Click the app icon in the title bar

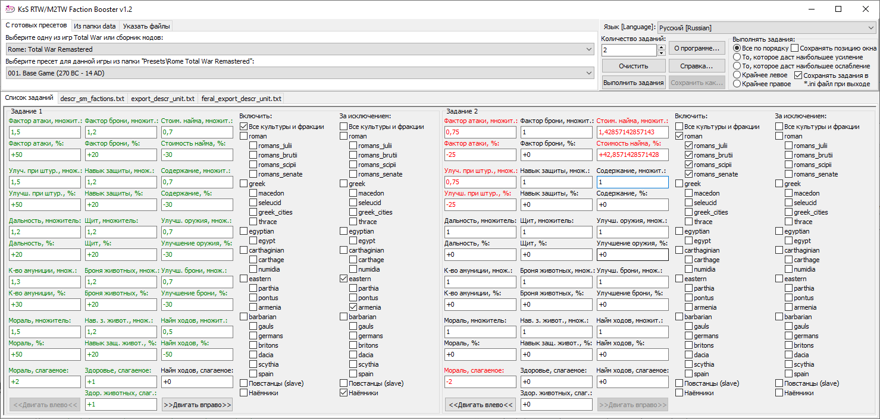(x=10, y=9)
